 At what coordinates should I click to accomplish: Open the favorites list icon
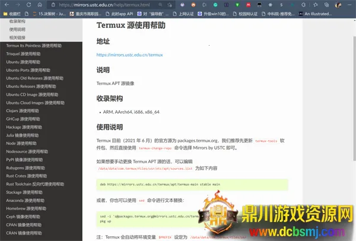pyautogui.click(x=316, y=5)
